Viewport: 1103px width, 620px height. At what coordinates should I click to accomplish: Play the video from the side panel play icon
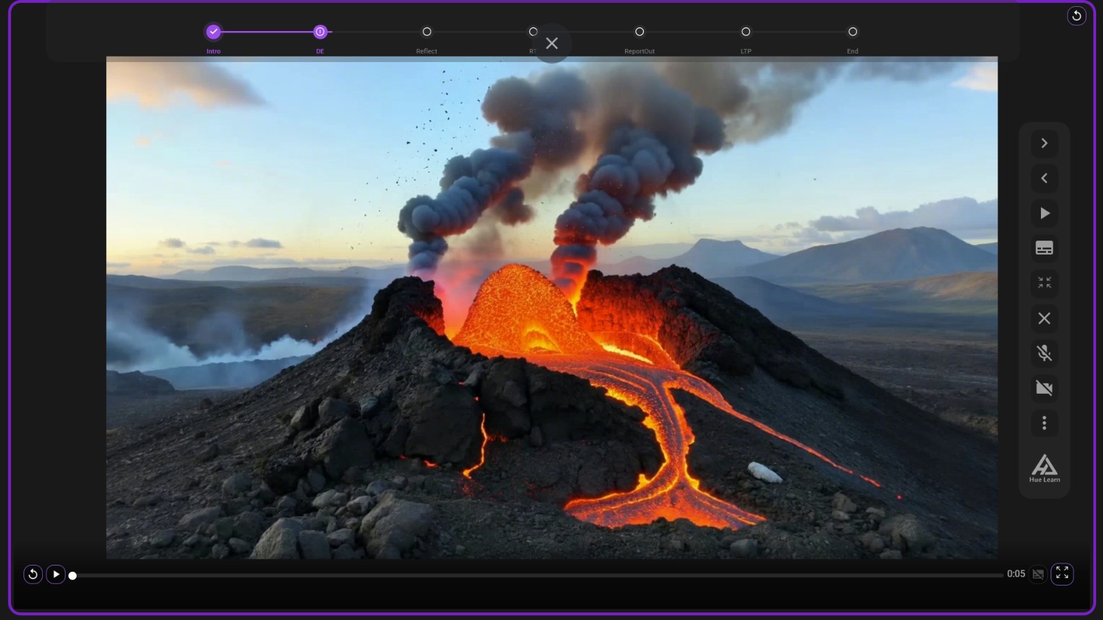(x=1044, y=213)
